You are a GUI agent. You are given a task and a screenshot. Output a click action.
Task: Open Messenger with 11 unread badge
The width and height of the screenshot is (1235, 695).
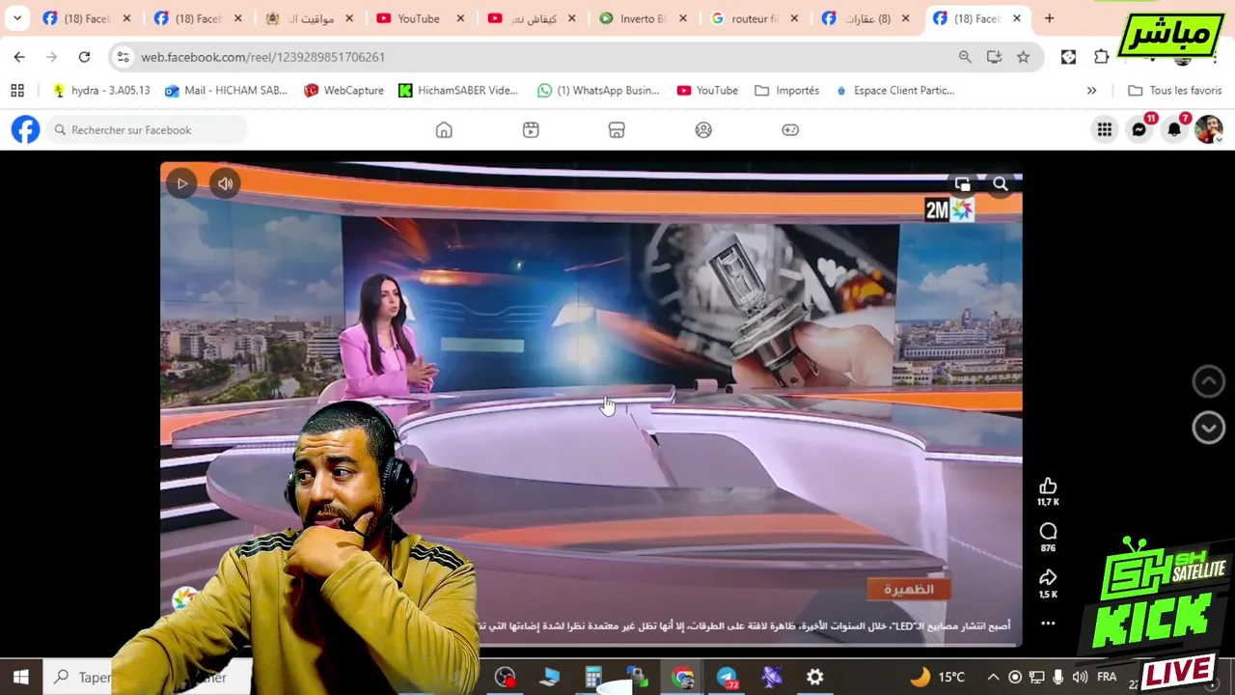click(1139, 129)
